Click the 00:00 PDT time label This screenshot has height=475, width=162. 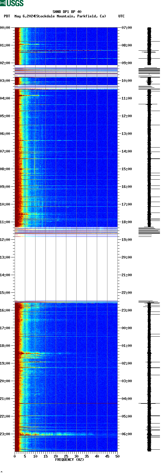(5, 28)
